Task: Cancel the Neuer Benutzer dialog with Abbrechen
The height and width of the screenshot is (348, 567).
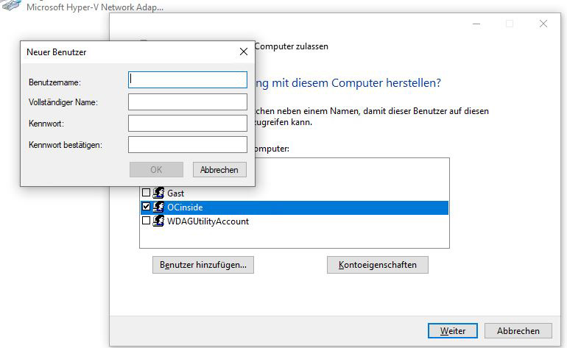Action: 219,169
